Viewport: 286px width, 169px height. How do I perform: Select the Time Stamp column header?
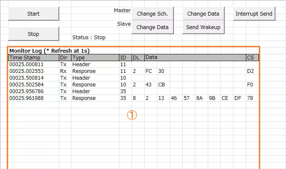pos(25,57)
